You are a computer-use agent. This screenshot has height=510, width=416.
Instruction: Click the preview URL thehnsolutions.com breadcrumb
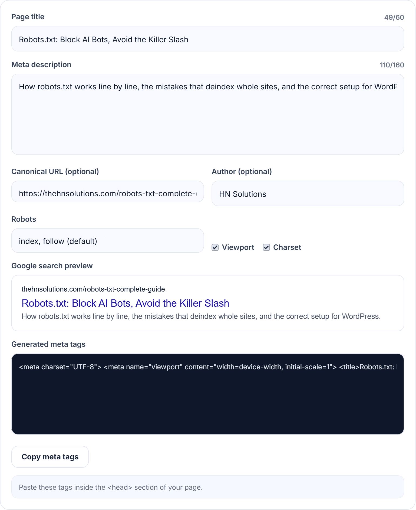click(x=93, y=289)
